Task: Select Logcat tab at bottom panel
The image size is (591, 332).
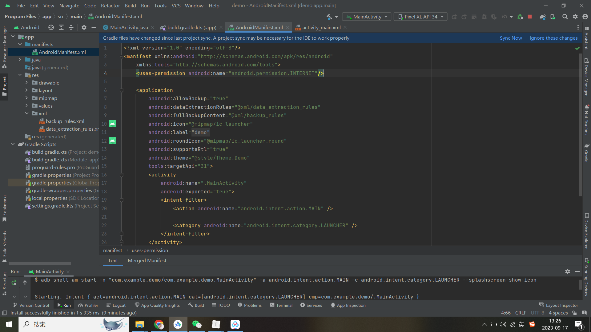Action: coord(118,305)
